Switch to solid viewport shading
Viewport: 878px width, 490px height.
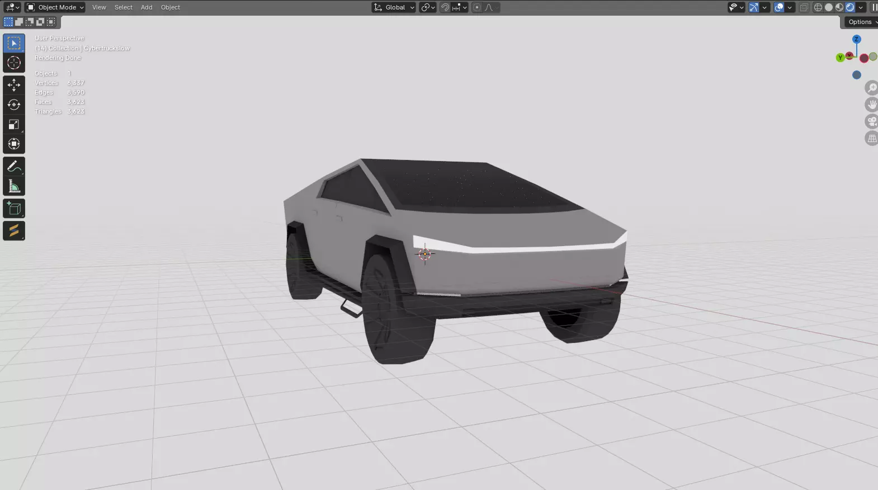click(x=829, y=7)
